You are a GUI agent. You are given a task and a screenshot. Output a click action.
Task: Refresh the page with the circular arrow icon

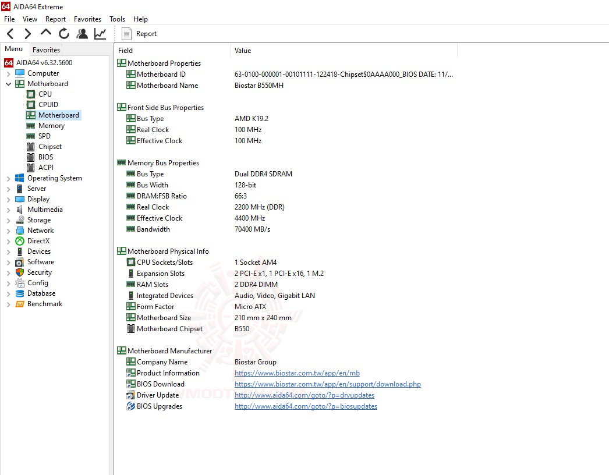click(64, 34)
